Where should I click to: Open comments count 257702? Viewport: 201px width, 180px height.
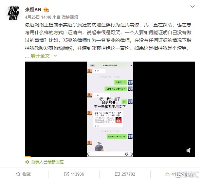(x=128, y=174)
